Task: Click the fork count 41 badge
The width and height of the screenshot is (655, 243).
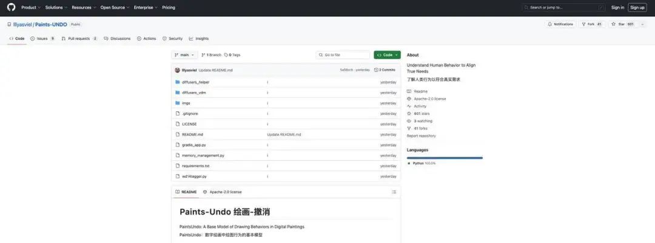Action: pos(599,24)
